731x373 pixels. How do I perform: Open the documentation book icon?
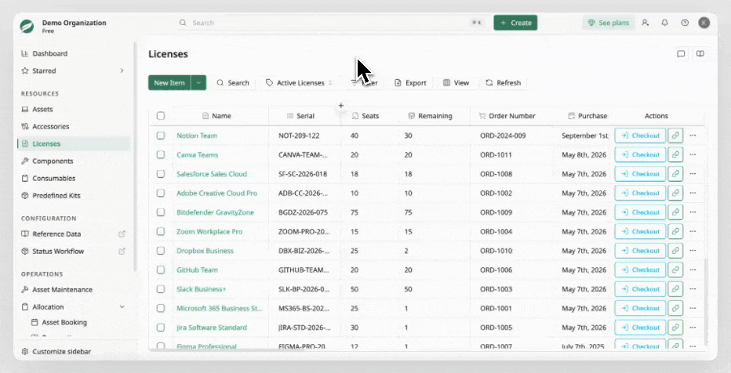pyautogui.click(x=700, y=54)
